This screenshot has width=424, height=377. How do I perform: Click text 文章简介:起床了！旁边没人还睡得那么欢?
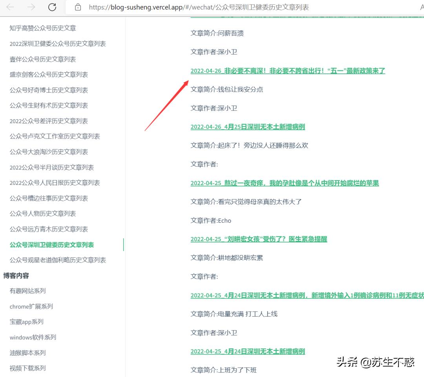(x=249, y=146)
